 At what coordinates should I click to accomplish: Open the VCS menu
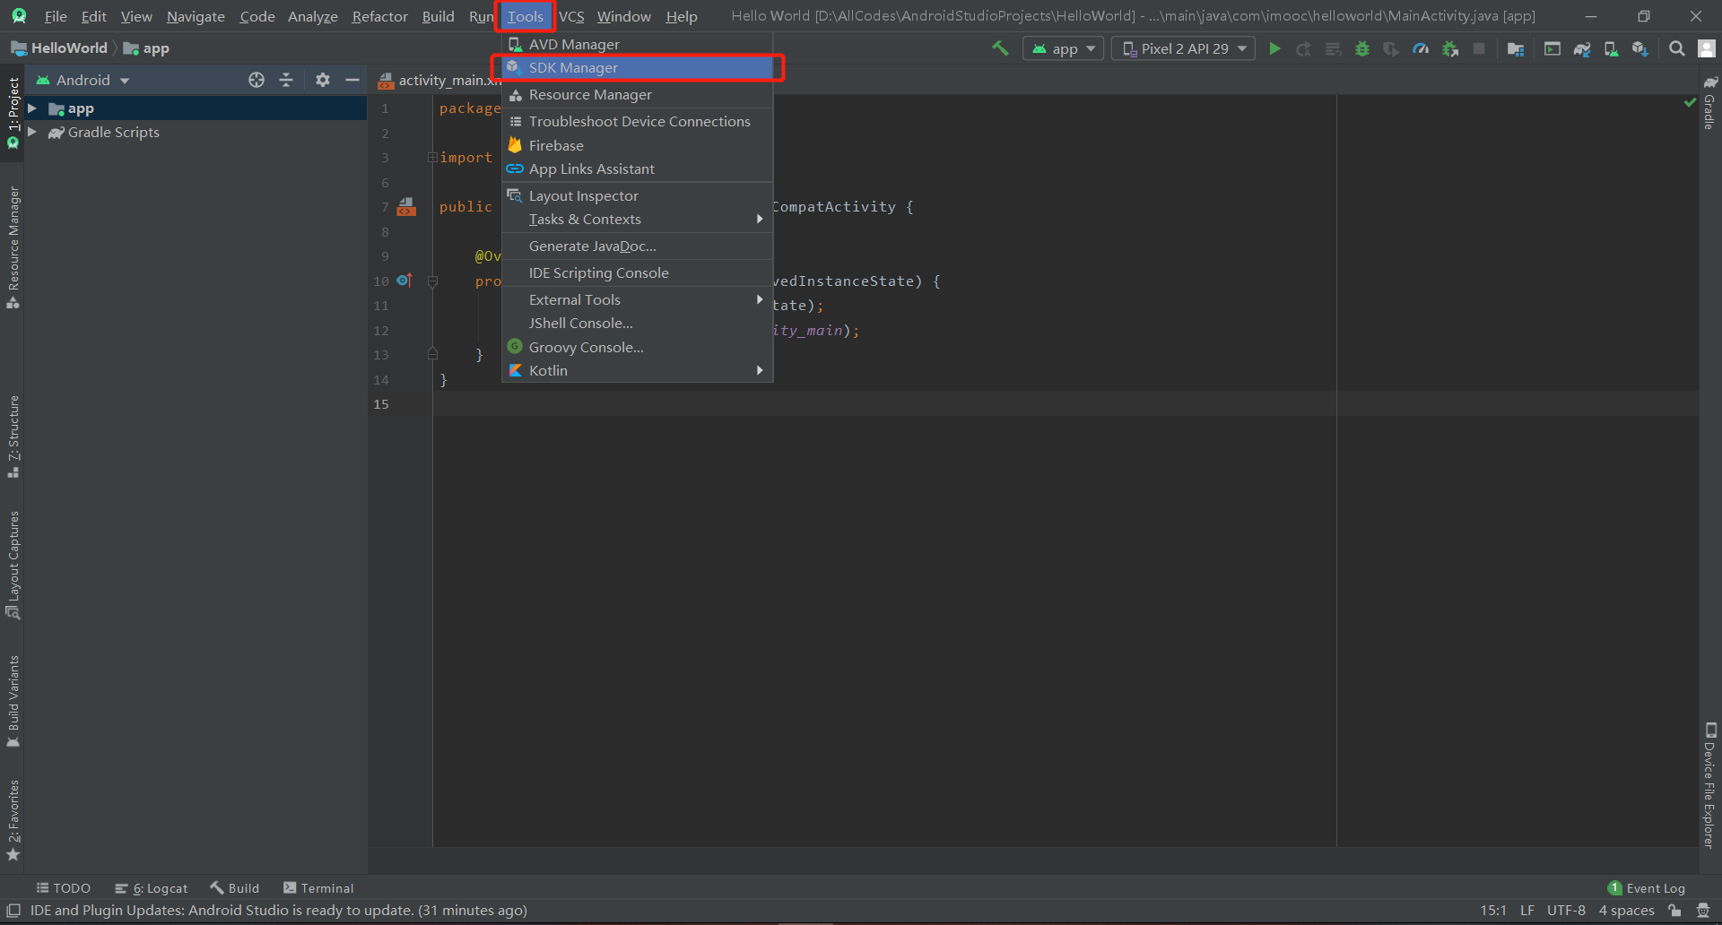(571, 16)
